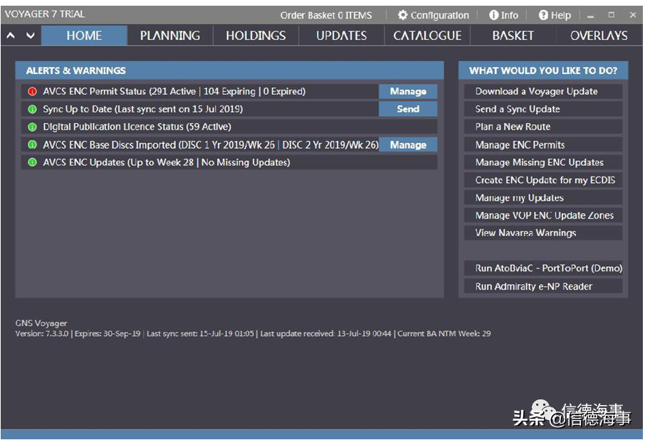This screenshot has height=440, width=645.
Task: Maximize the Voyager window
Action: [x=612, y=15]
